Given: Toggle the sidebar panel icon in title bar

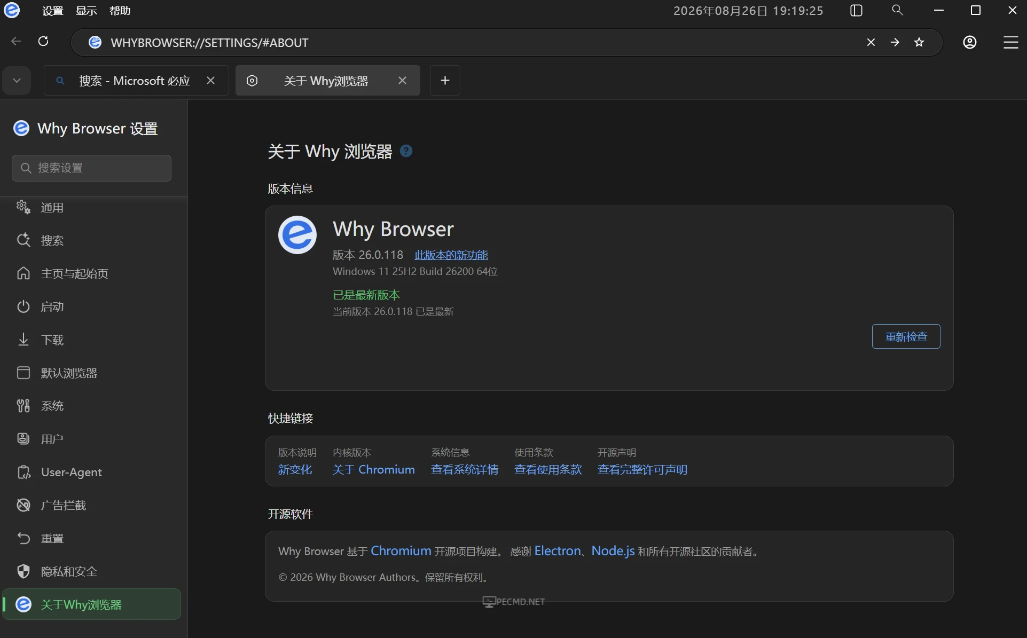Looking at the screenshot, I should click(856, 11).
